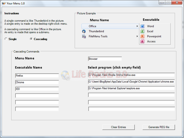Image resolution: width=184 pixels, height=138 pixels.
Task: Click the fifth empty program path field
Action: pyautogui.click(x=131, y=102)
